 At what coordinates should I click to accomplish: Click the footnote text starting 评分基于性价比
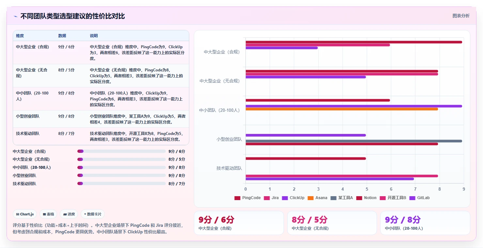click(99, 229)
